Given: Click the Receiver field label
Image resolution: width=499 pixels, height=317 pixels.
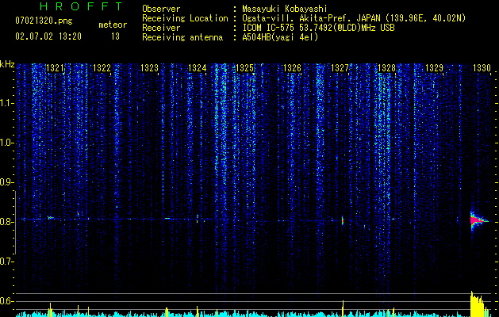Looking at the screenshot, I should click(x=161, y=28).
